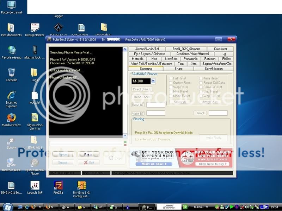The width and height of the screenshot is (282, 211).
Task: Launch Mozilla Firefox desktop icon
Action: tap(11, 120)
